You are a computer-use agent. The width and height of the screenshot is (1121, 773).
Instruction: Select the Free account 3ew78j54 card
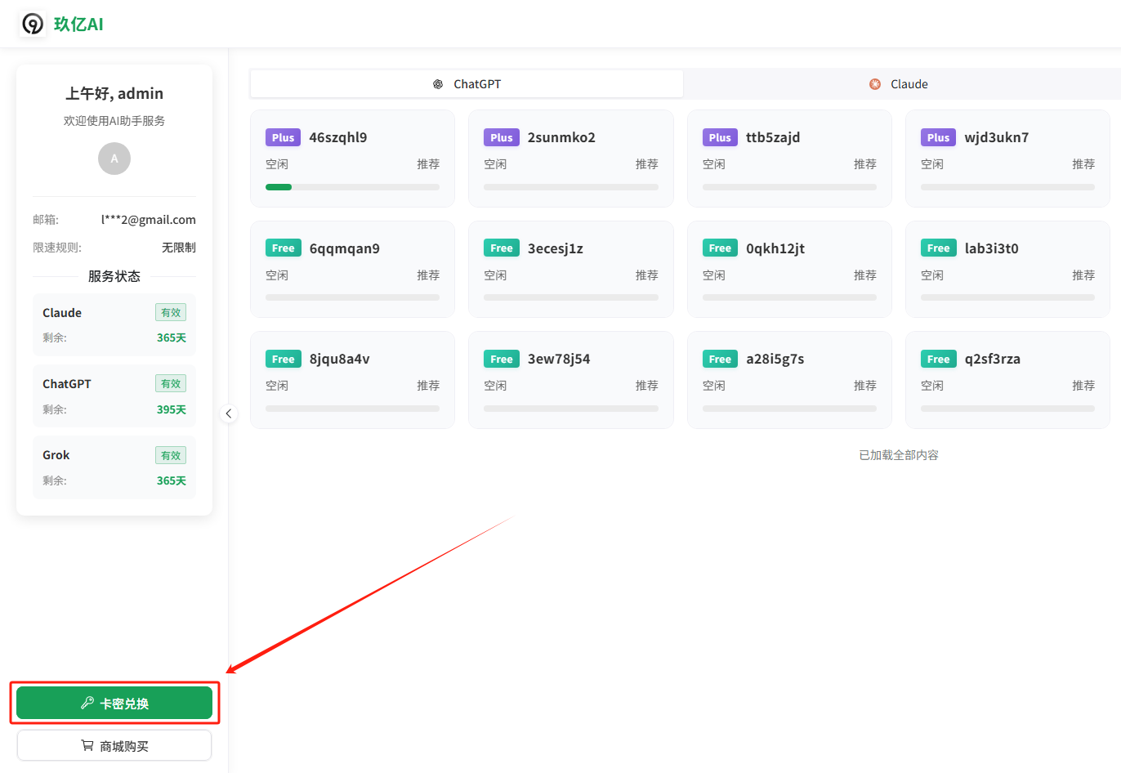571,380
